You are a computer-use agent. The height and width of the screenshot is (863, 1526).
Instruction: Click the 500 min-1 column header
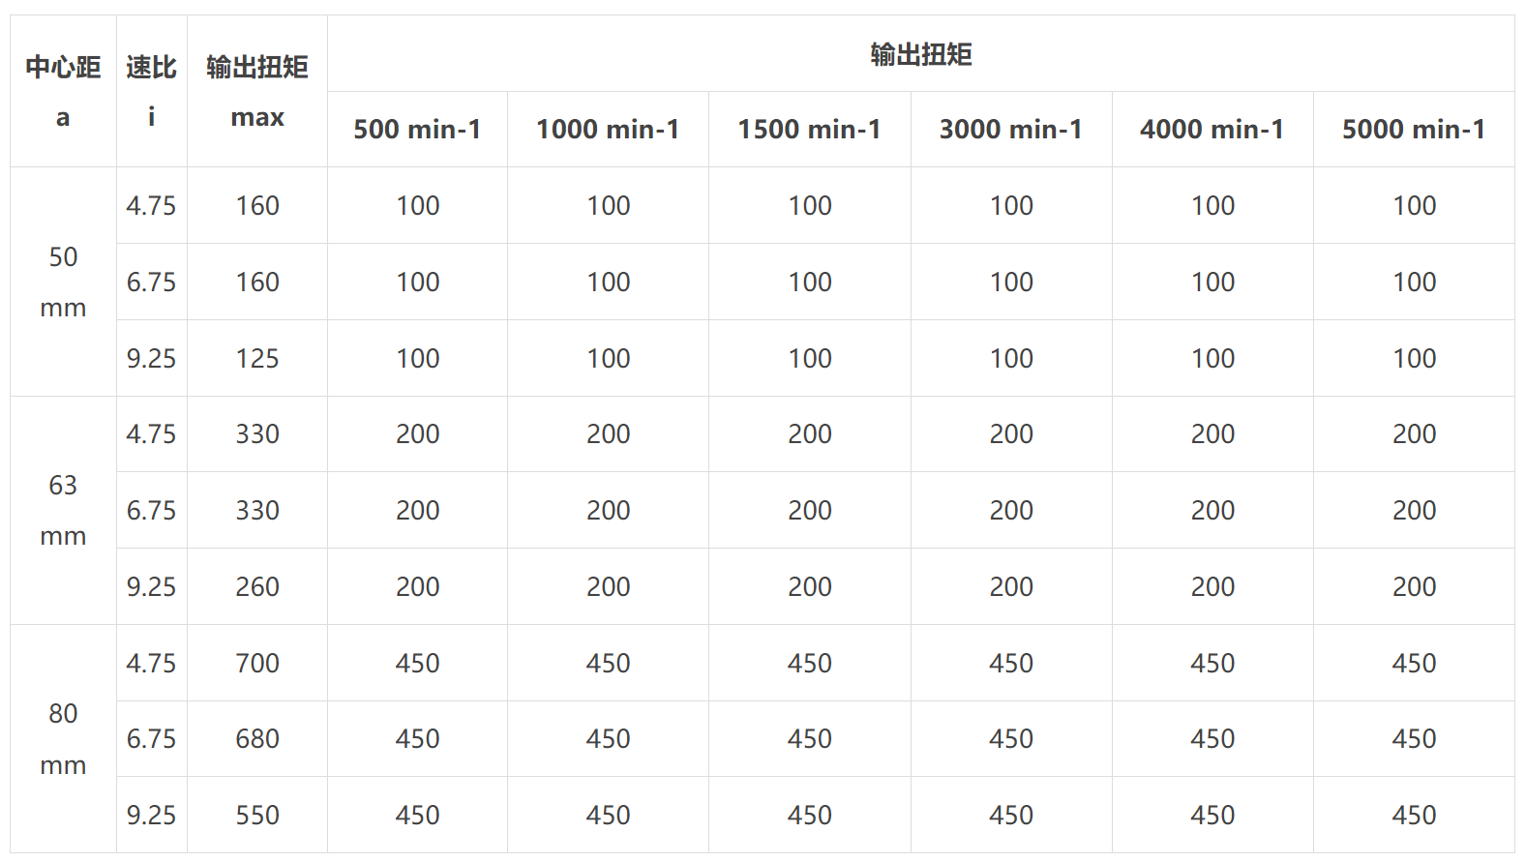click(417, 129)
